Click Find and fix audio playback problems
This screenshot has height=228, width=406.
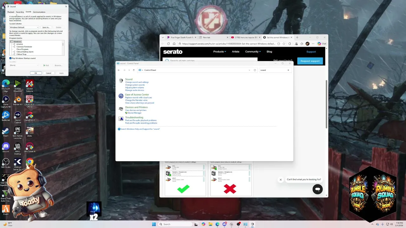[141, 120]
